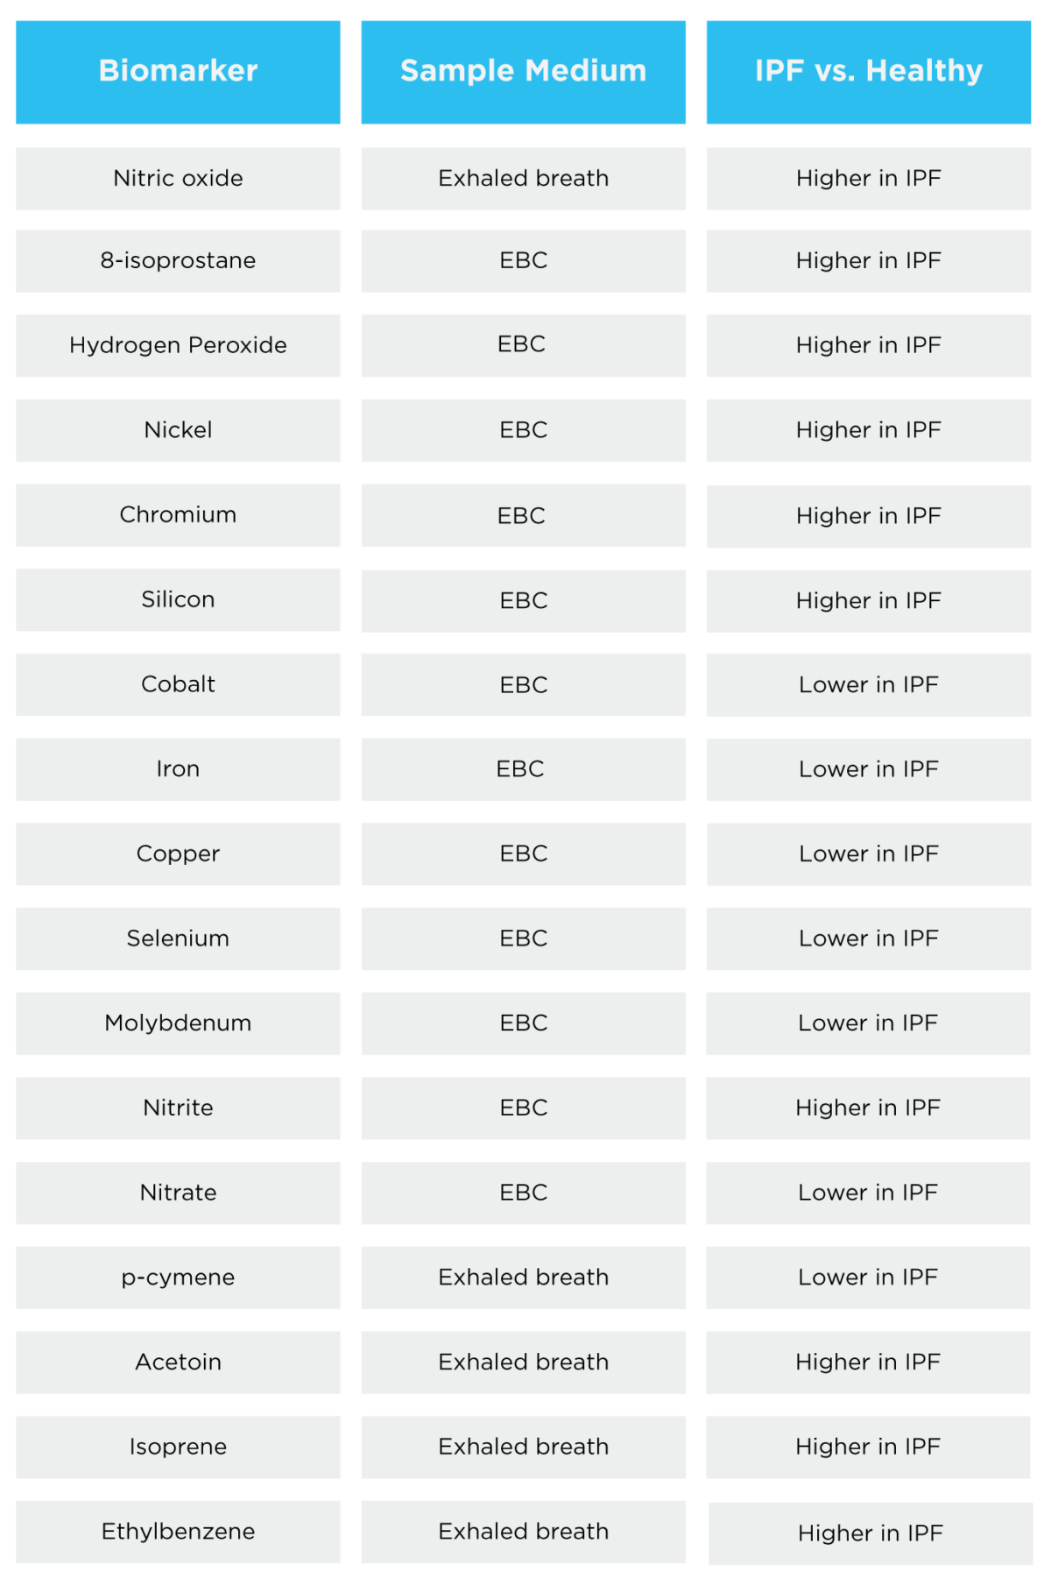1051x1586 pixels.
Task: Select the Nickel biomarker cell
Action: point(178,430)
